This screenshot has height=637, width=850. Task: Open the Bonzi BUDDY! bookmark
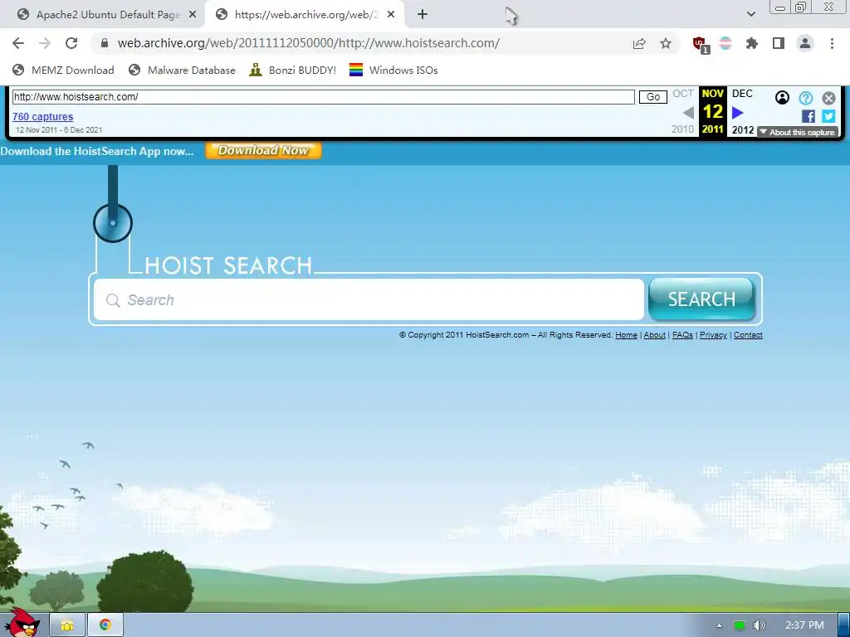point(293,70)
